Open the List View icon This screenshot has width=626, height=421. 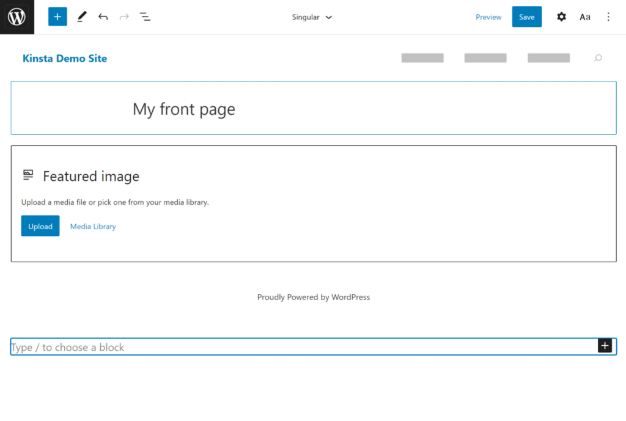[x=145, y=17]
